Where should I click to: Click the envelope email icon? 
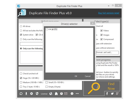[x=66, y=94]
